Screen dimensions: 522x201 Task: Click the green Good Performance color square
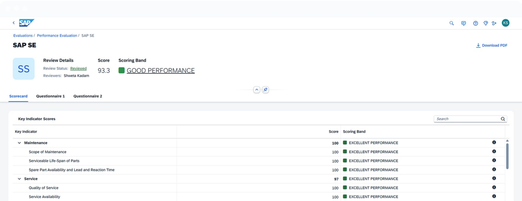[x=121, y=70]
